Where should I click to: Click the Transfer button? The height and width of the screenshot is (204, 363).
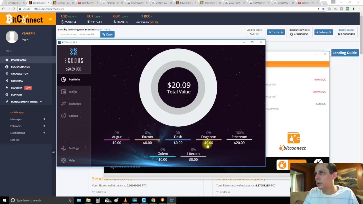(x=276, y=32)
